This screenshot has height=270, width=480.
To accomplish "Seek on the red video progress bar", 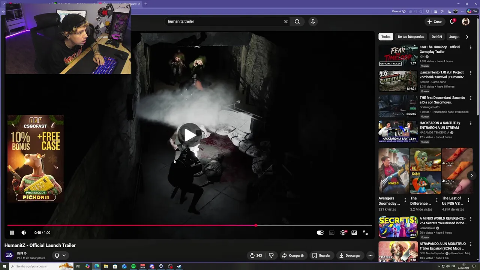I will click(x=190, y=225).
